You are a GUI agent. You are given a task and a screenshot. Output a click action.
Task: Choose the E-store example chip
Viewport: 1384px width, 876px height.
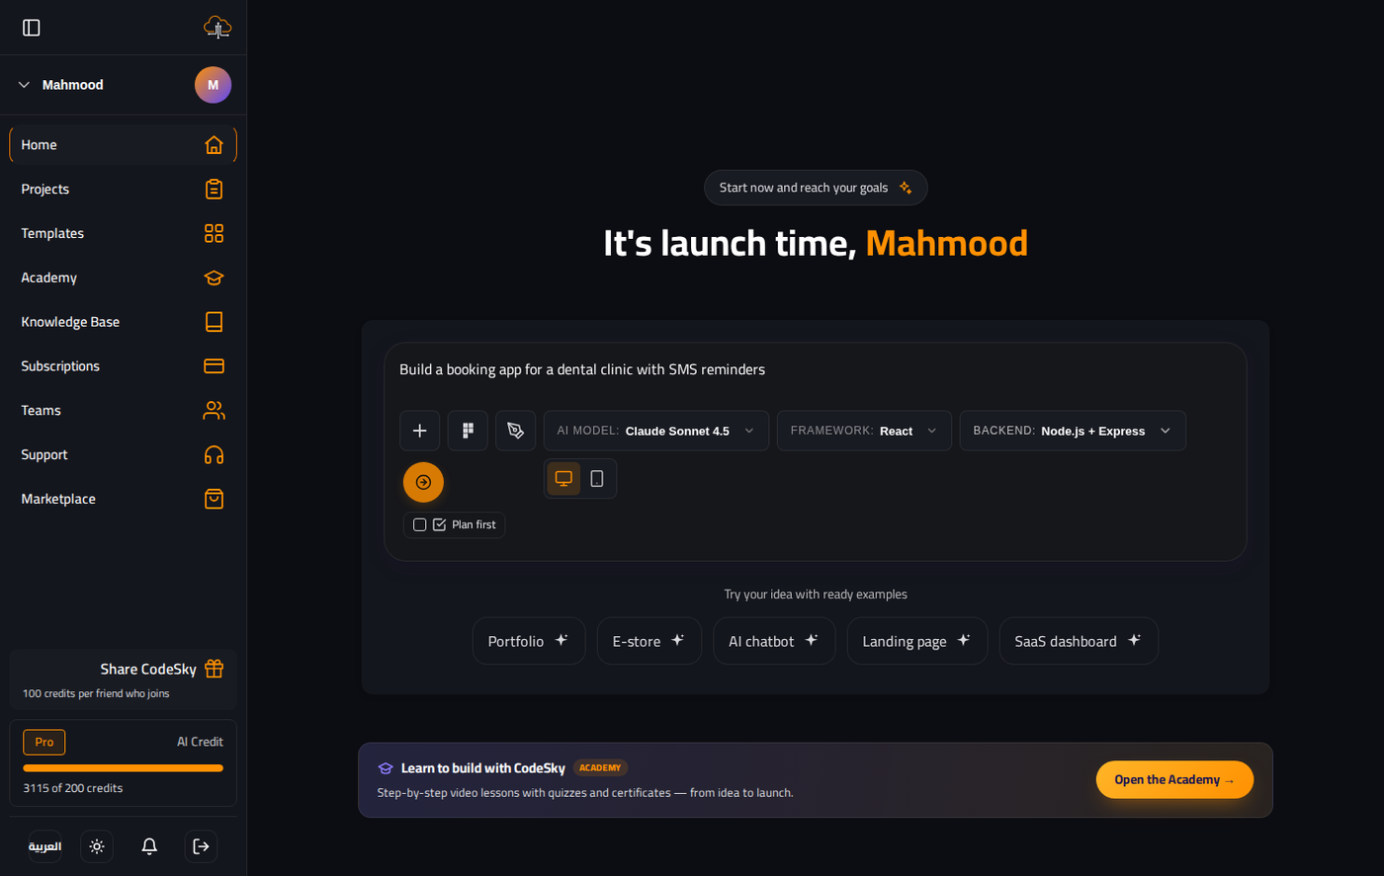(649, 641)
